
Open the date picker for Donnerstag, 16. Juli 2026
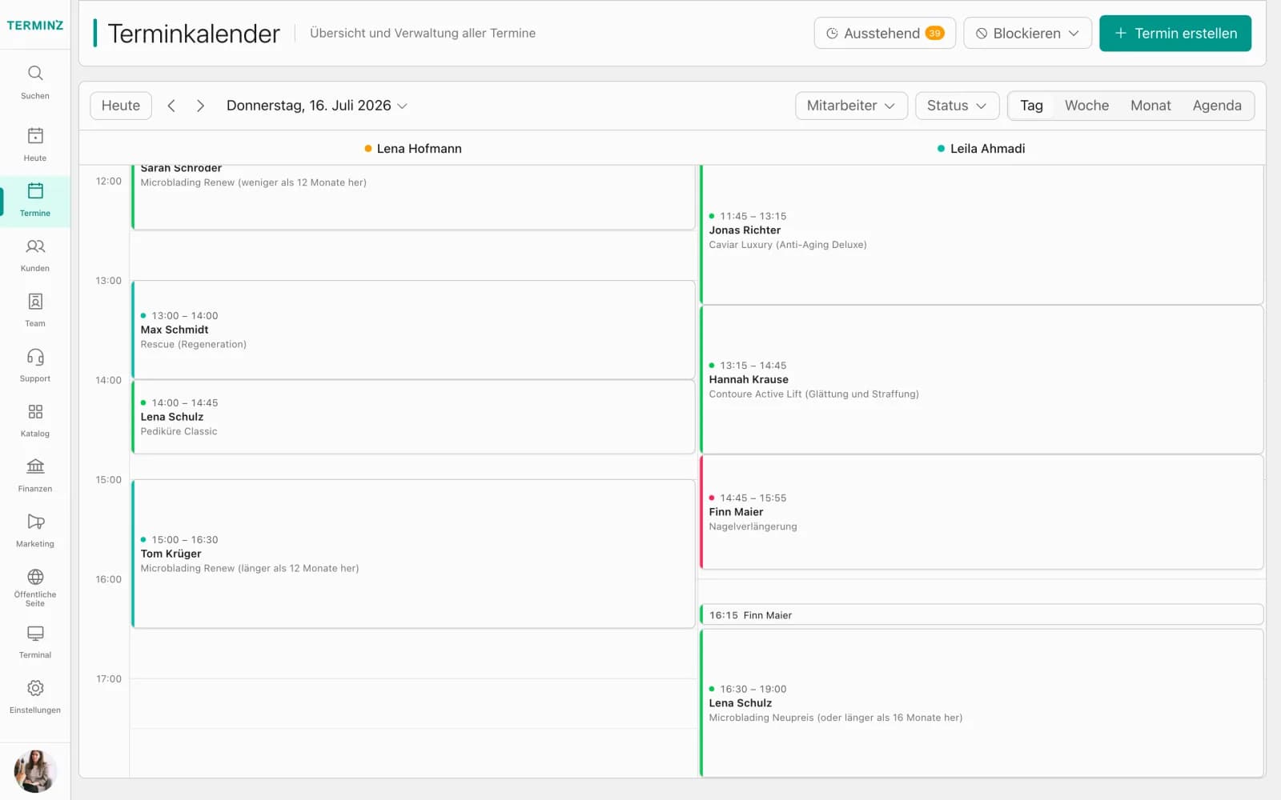pyautogui.click(x=317, y=106)
